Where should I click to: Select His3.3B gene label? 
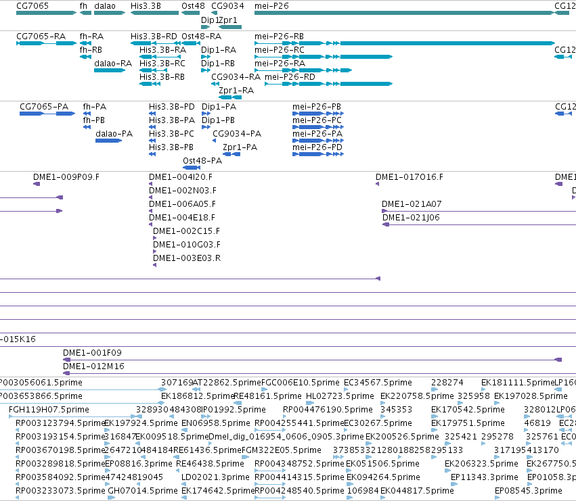click(x=146, y=6)
